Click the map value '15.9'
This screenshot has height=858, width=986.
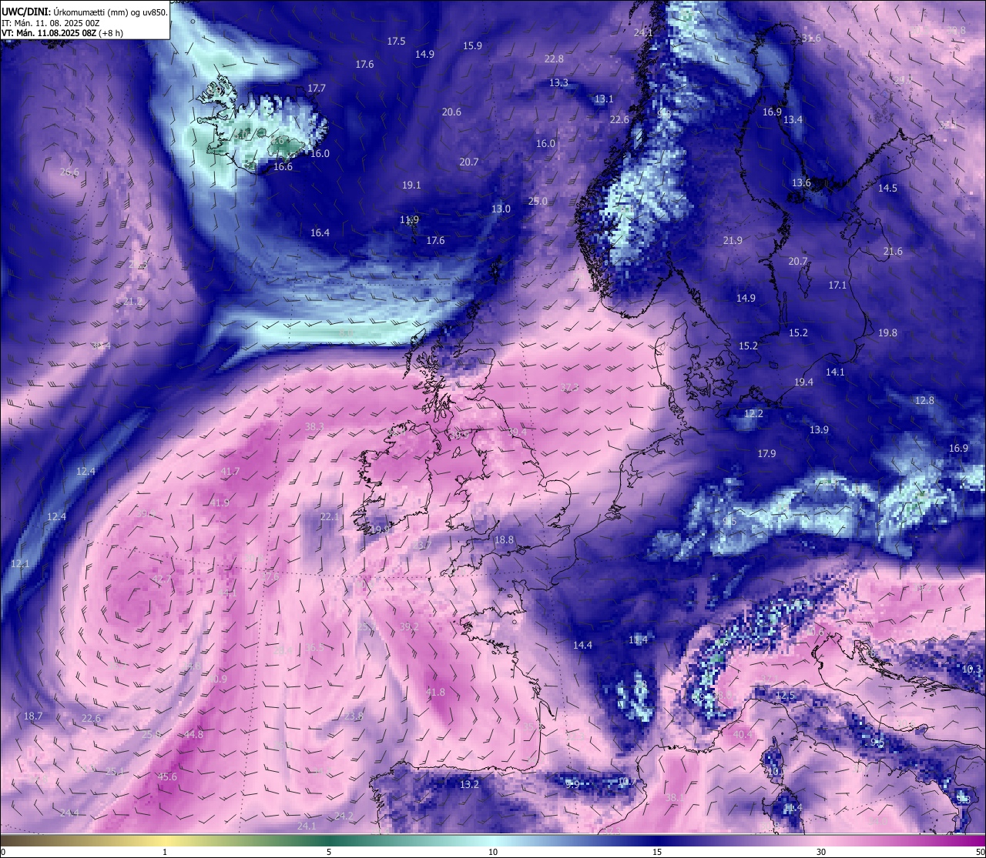coord(472,46)
